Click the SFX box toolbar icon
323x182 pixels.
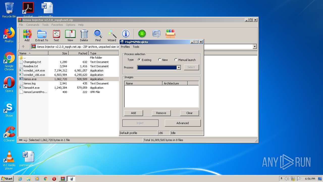170,34
